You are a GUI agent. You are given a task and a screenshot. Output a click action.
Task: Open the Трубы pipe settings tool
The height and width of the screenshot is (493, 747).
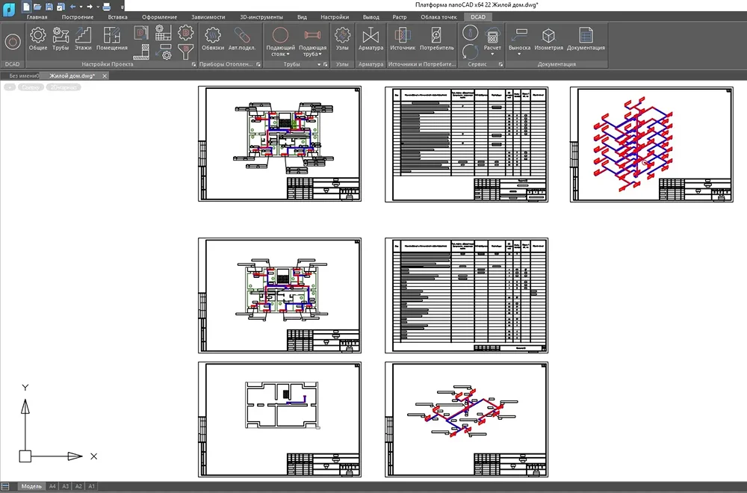coord(61,38)
